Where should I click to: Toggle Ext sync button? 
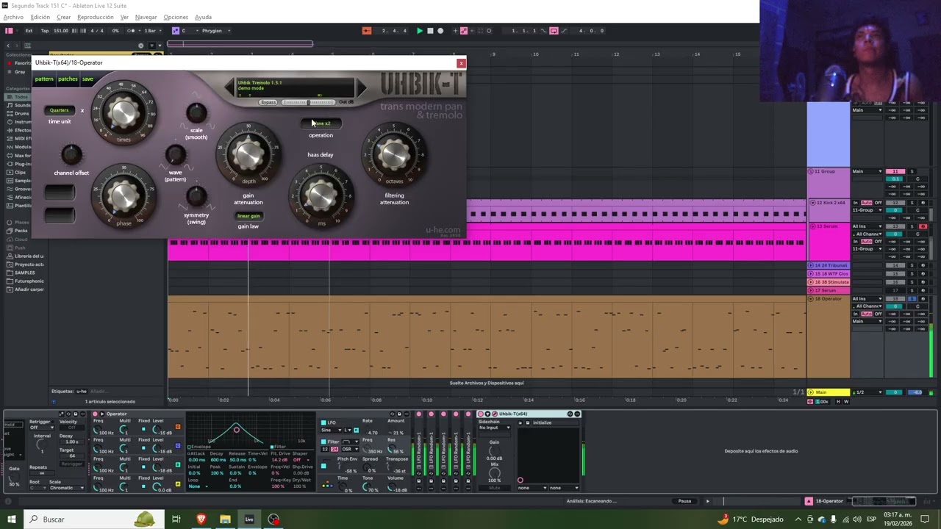coord(29,31)
